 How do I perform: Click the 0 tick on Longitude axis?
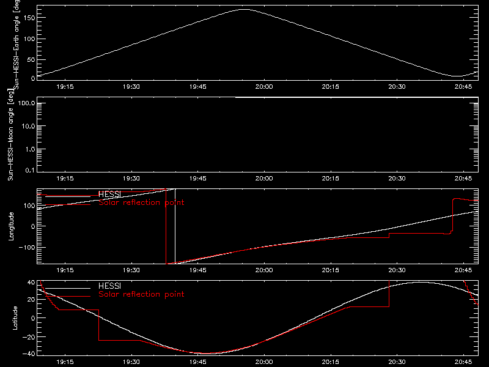click(33, 226)
